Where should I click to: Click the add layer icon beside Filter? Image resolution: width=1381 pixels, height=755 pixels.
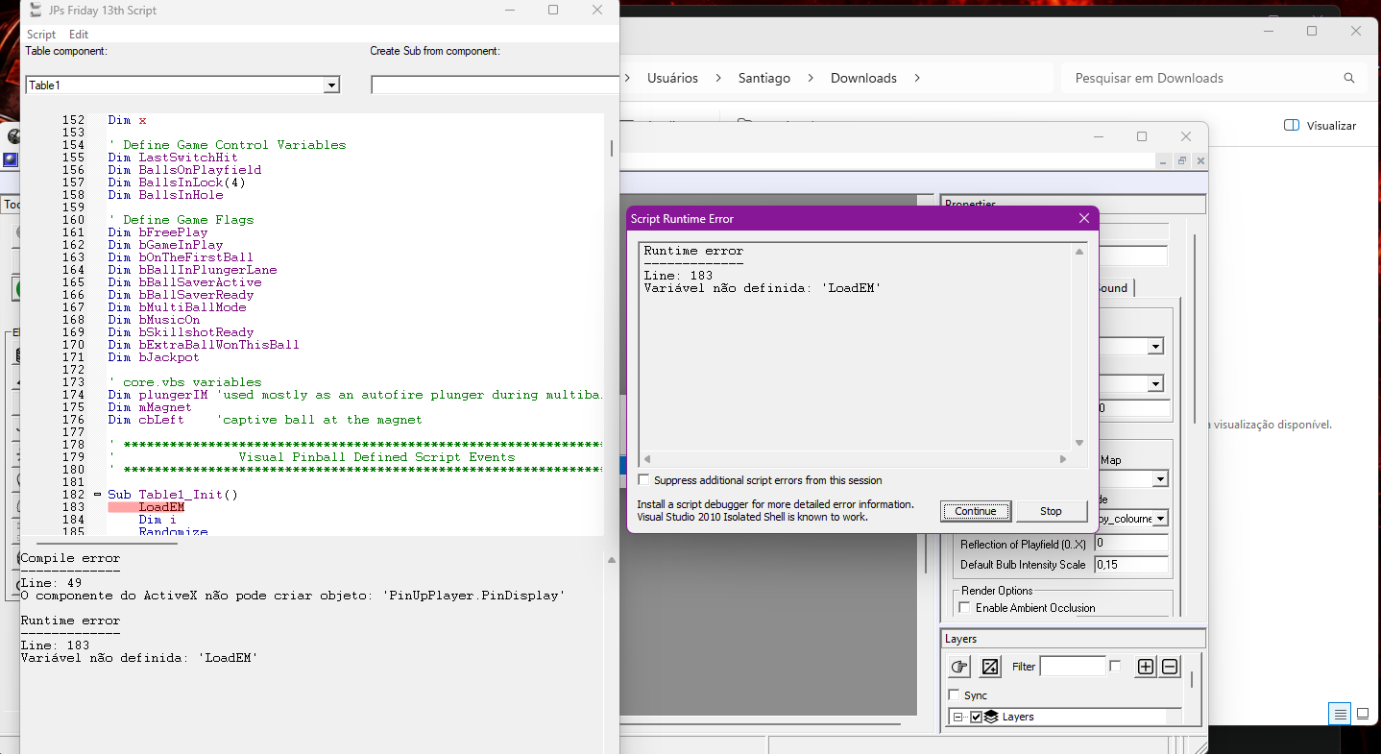(x=990, y=667)
